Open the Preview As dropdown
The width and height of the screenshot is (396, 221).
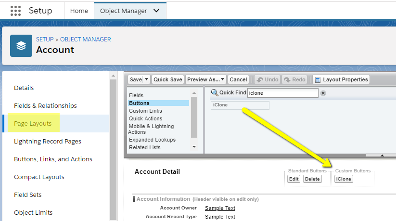[x=206, y=79]
